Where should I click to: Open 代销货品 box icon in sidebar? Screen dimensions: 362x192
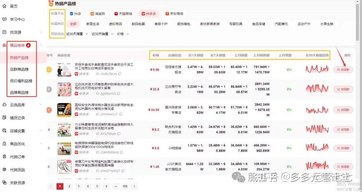point(4,170)
